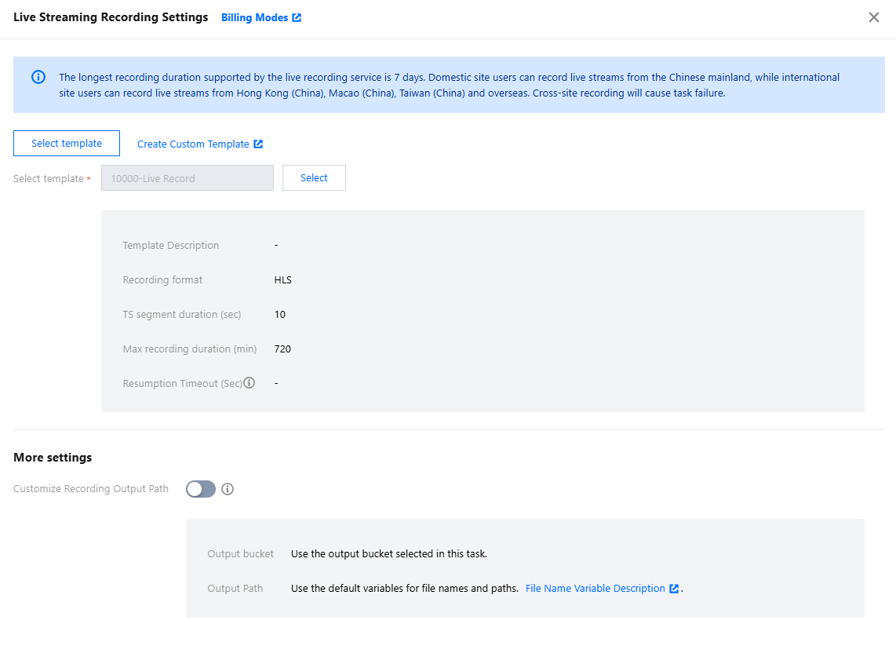Viewport: 896px width, 646px height.
Task: Click the 720 max recording duration value
Action: [282, 349]
